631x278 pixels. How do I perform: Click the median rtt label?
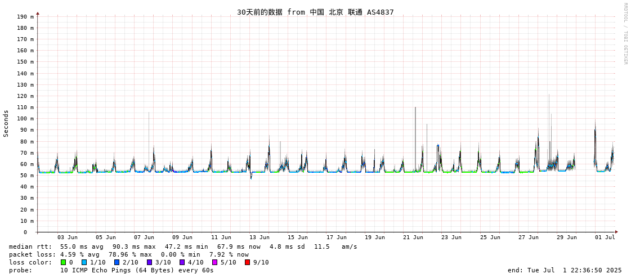30,246
